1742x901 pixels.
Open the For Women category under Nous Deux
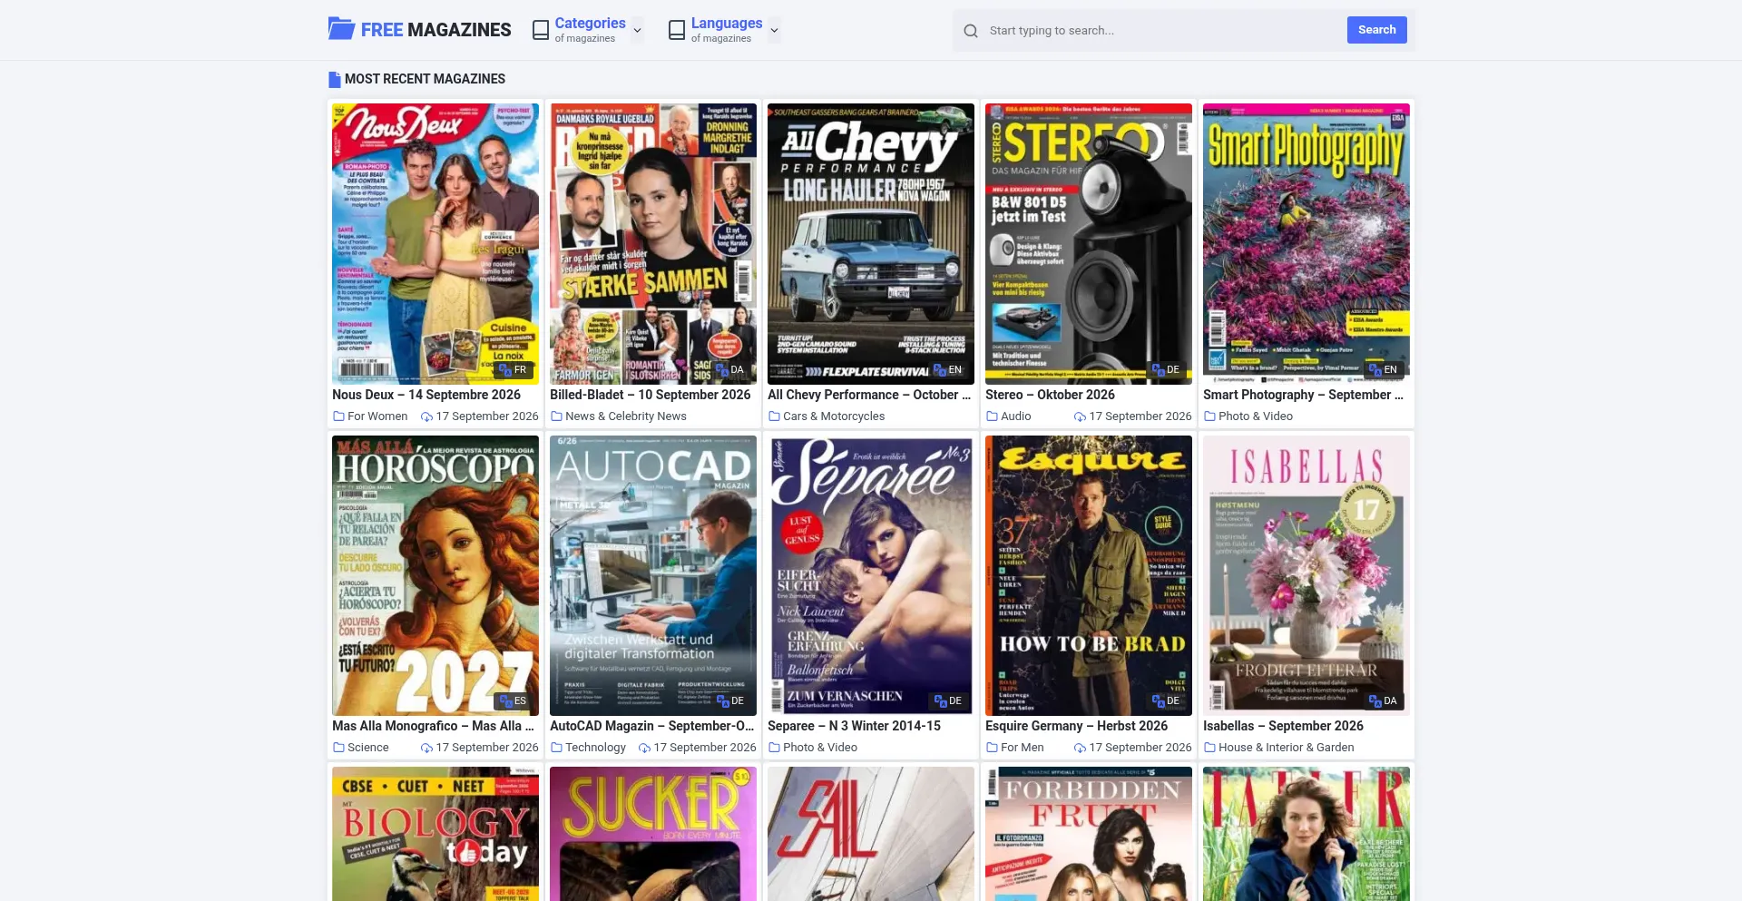pos(377,416)
